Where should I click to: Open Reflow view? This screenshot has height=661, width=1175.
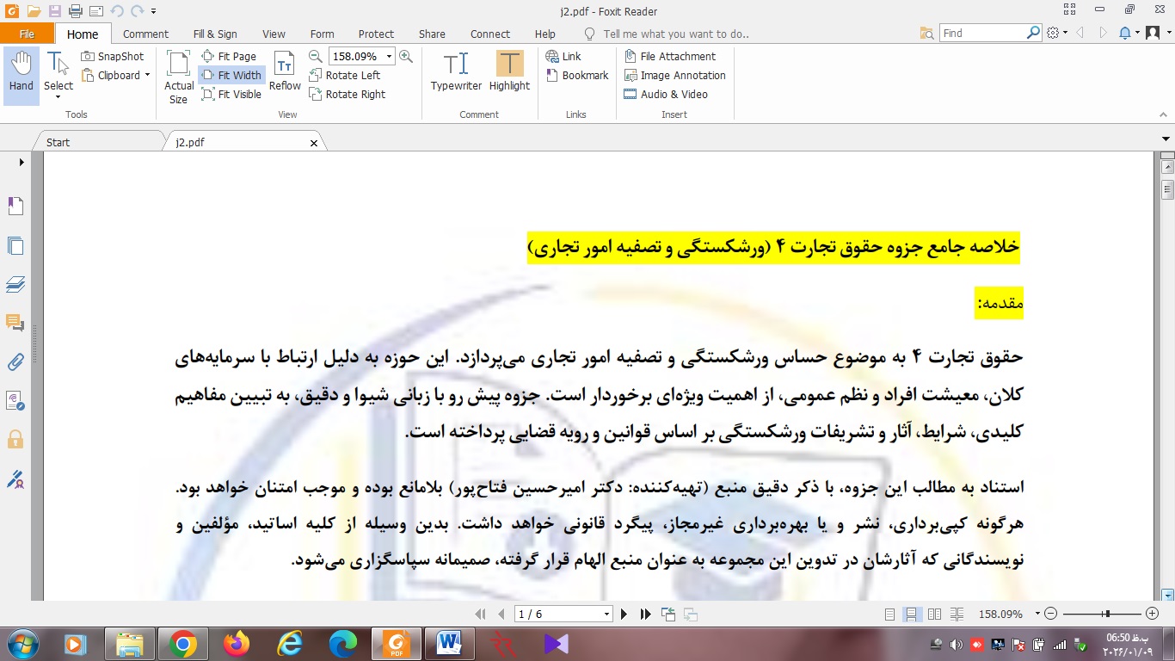tap(285, 71)
